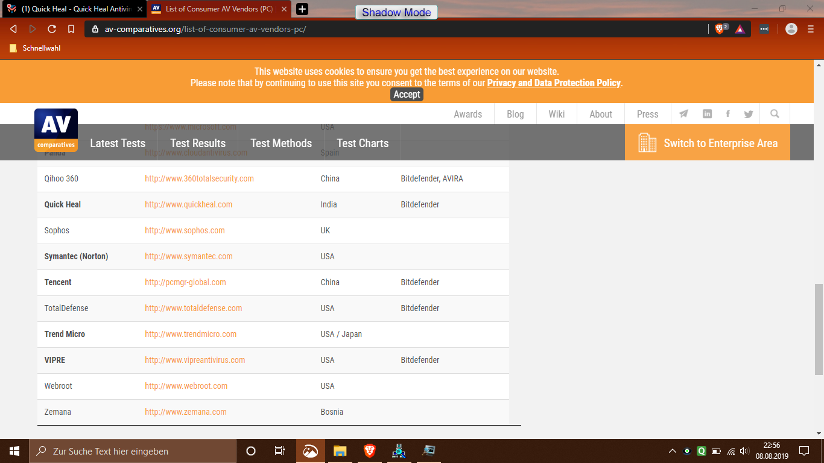The width and height of the screenshot is (824, 463).
Task: Open the Brave Shields lion icon
Action: (x=720, y=29)
